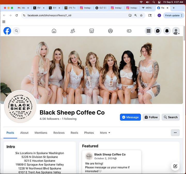Switch to the MENU browser tab
The width and height of the screenshot is (186, 174).
click(147, 8)
